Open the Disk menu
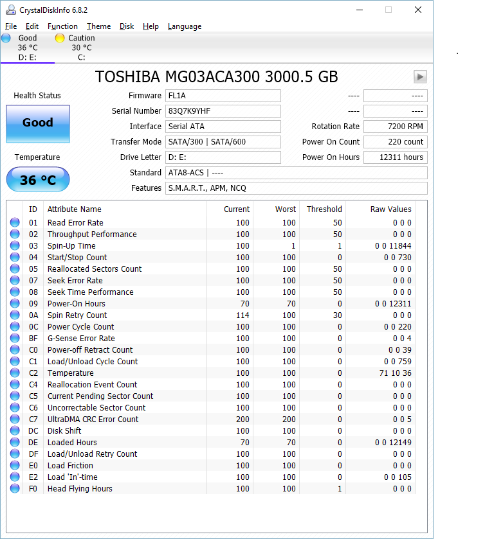 127,26
